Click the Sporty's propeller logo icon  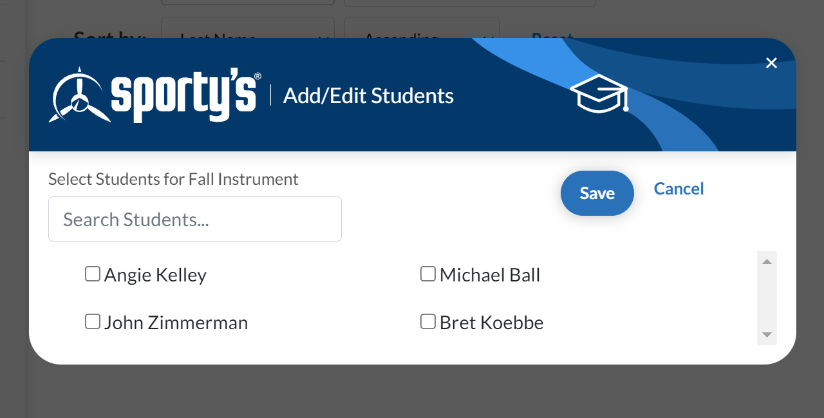click(x=79, y=95)
